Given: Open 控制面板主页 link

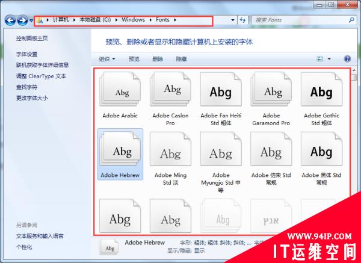Looking at the screenshot, I should (x=32, y=39).
